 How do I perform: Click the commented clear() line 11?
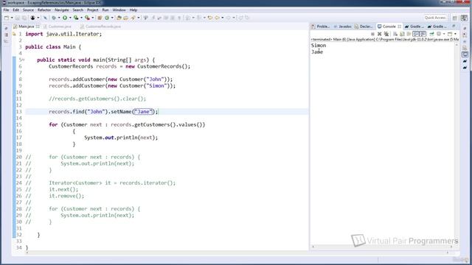pyautogui.click(x=97, y=99)
